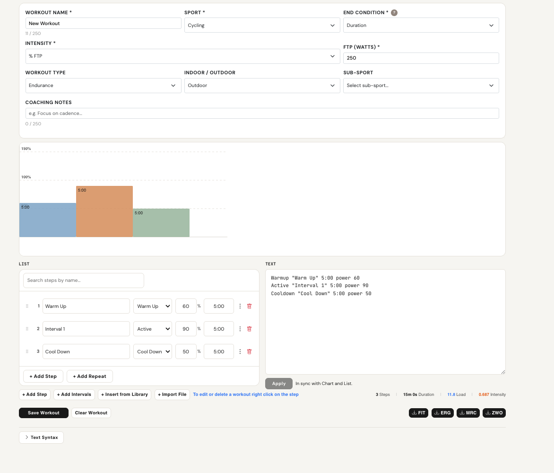Open the Intensity dropdown showing % FTP
This screenshot has height=473, width=554.
pyautogui.click(x=182, y=56)
